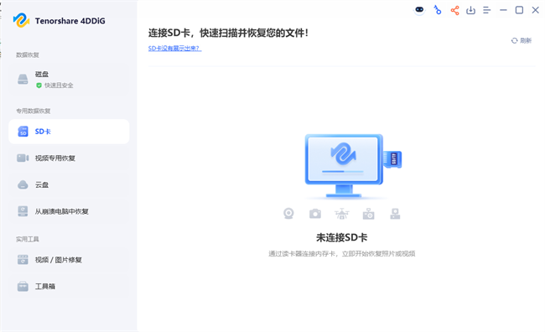Click the key registration icon
The height and width of the screenshot is (332, 545).
tap(437, 10)
